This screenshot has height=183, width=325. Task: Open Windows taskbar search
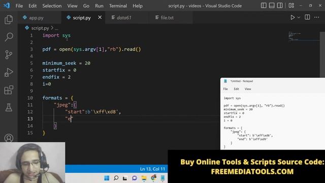[116, 178]
